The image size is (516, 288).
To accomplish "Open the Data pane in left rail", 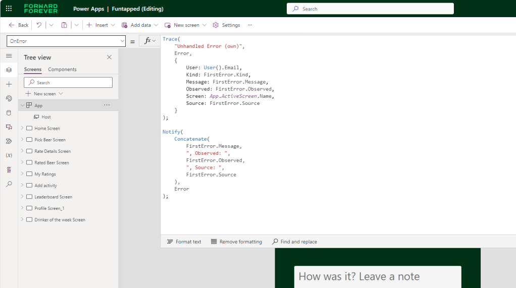I will (9, 112).
